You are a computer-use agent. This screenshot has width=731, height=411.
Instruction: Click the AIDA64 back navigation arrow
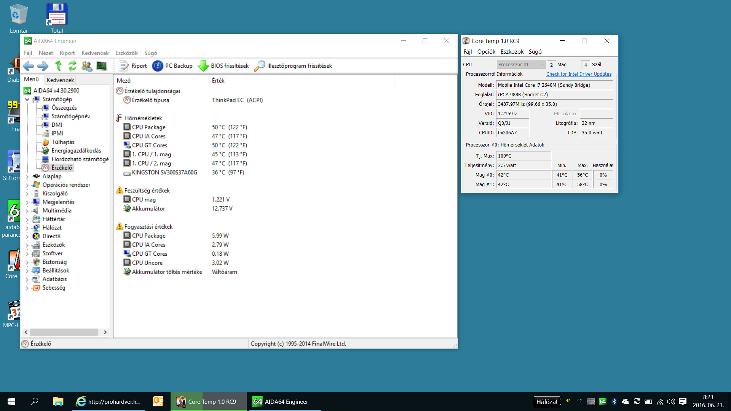[x=28, y=66]
